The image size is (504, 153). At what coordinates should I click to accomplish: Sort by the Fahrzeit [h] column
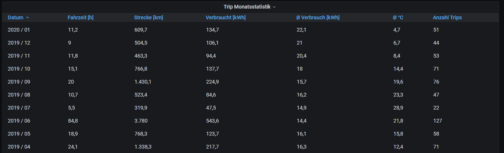pyautogui.click(x=80, y=17)
